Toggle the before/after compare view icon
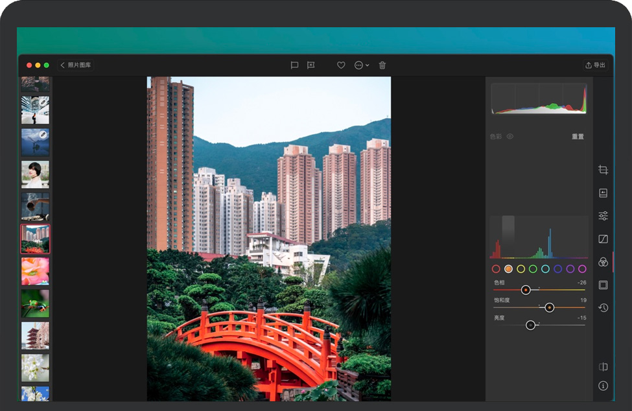The image size is (632, 411). tap(603, 367)
